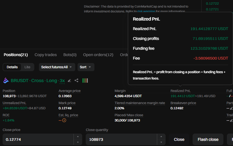Open the Est. liq. price info icon
The width and height of the screenshot is (233, 146).
[64, 120]
